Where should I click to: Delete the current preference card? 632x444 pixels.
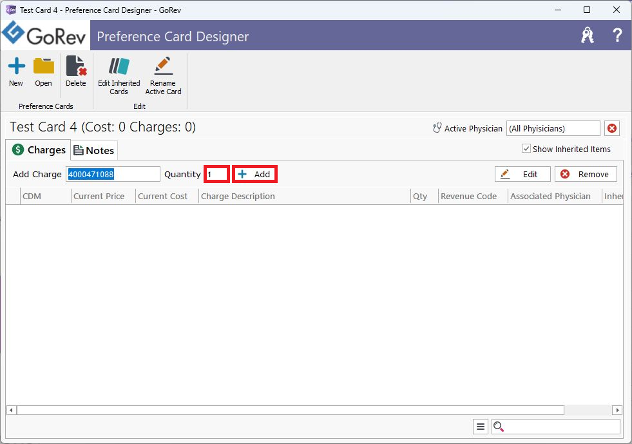(76, 72)
